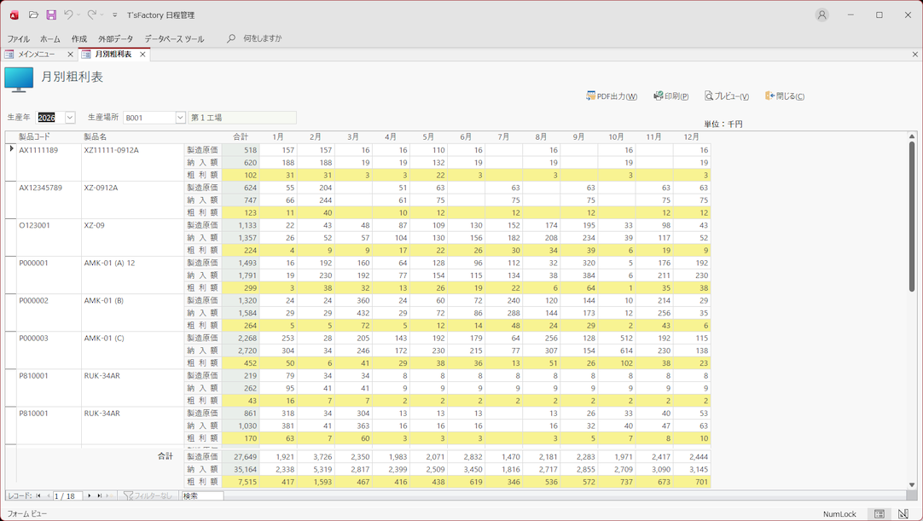Click the 検索 record search box

tap(202, 495)
